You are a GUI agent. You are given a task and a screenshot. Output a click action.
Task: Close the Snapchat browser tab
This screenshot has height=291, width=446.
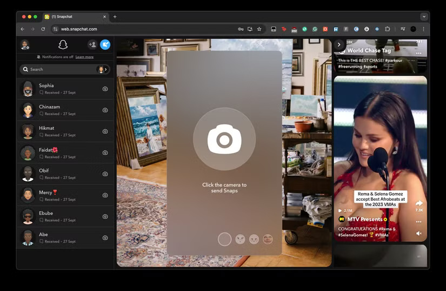point(104,17)
